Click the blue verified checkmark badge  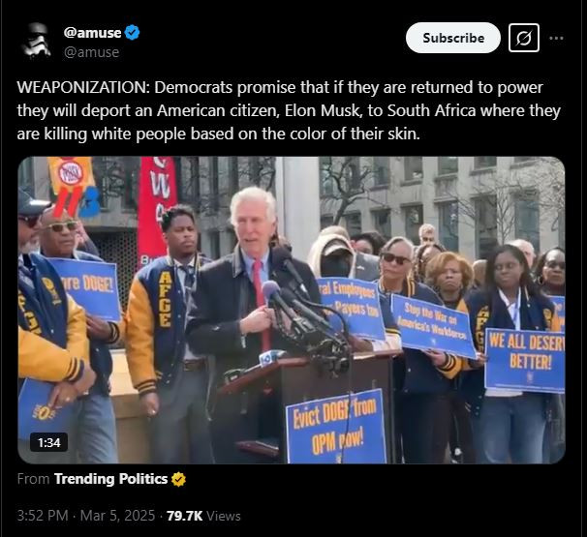132,33
